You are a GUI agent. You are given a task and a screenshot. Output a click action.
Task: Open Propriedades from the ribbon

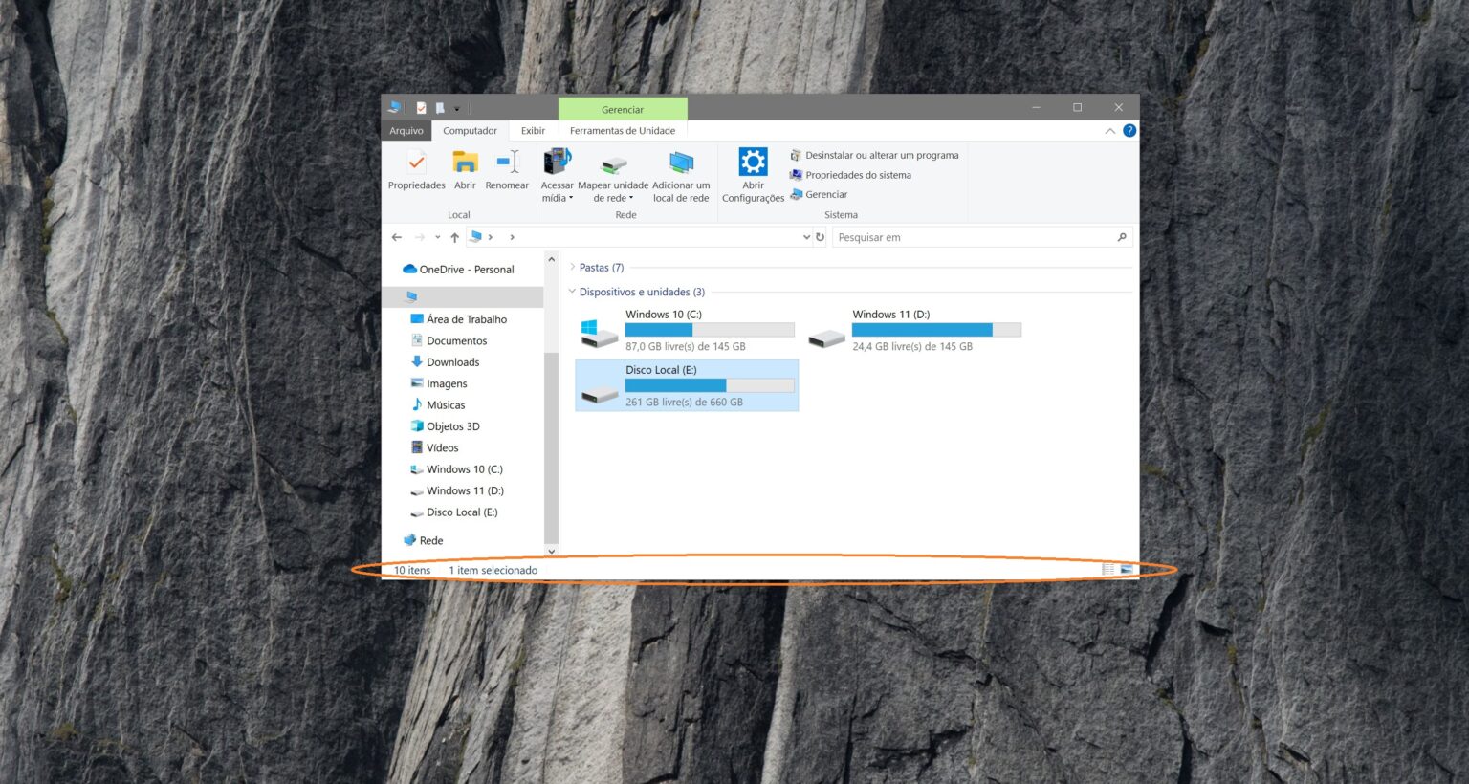tap(416, 174)
